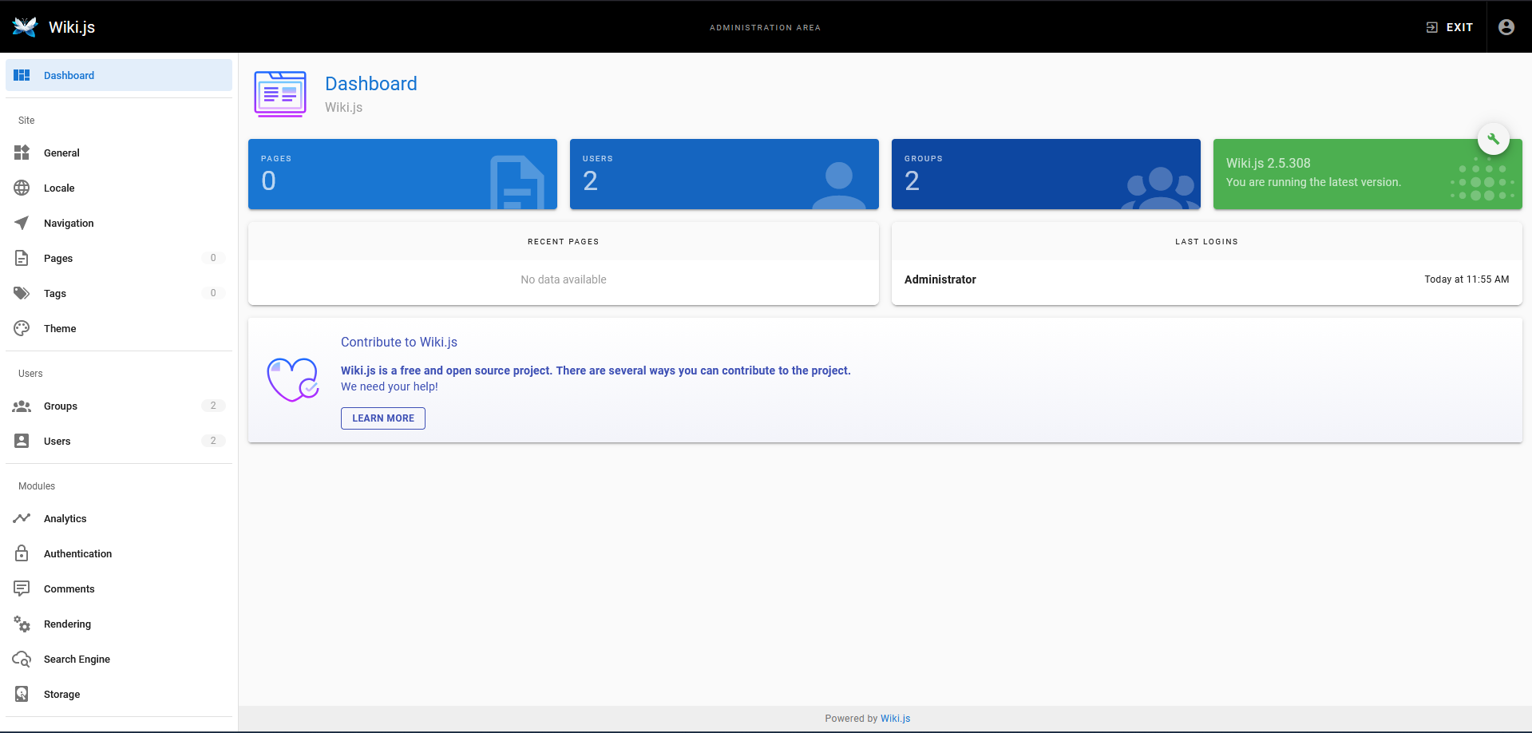The image size is (1532, 733).
Task: Select Dashboard in the sidebar
Action: (x=69, y=76)
